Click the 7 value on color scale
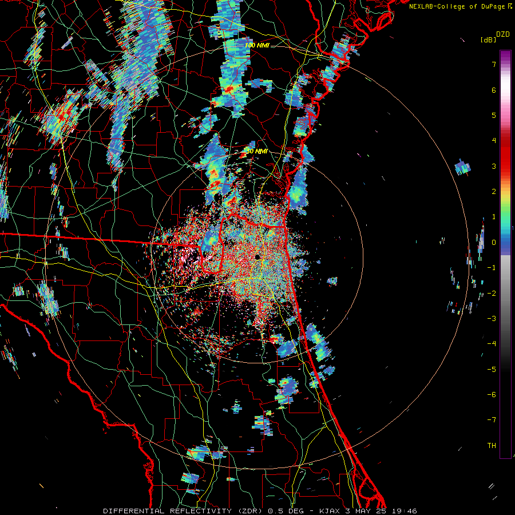515x515 pixels. 494,64
